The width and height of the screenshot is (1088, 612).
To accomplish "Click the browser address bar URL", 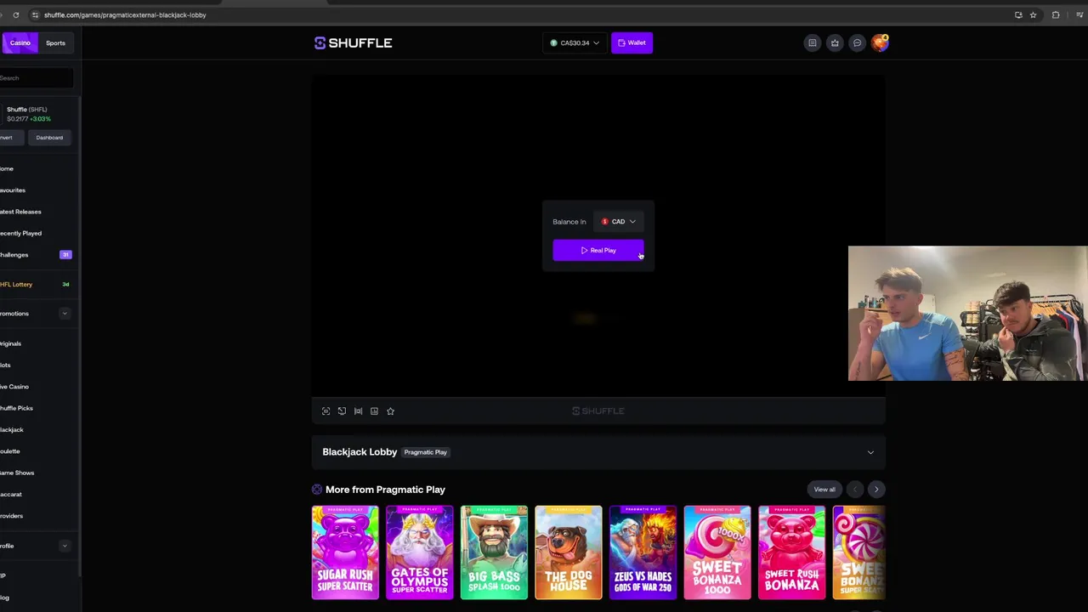I will [125, 14].
